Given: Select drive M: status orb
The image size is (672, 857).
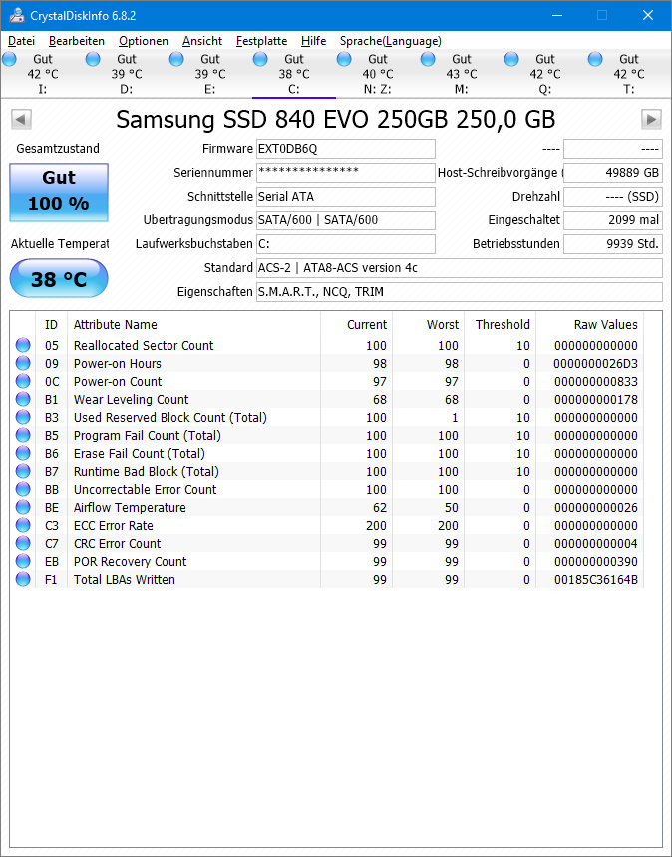Looking at the screenshot, I should coord(428,59).
